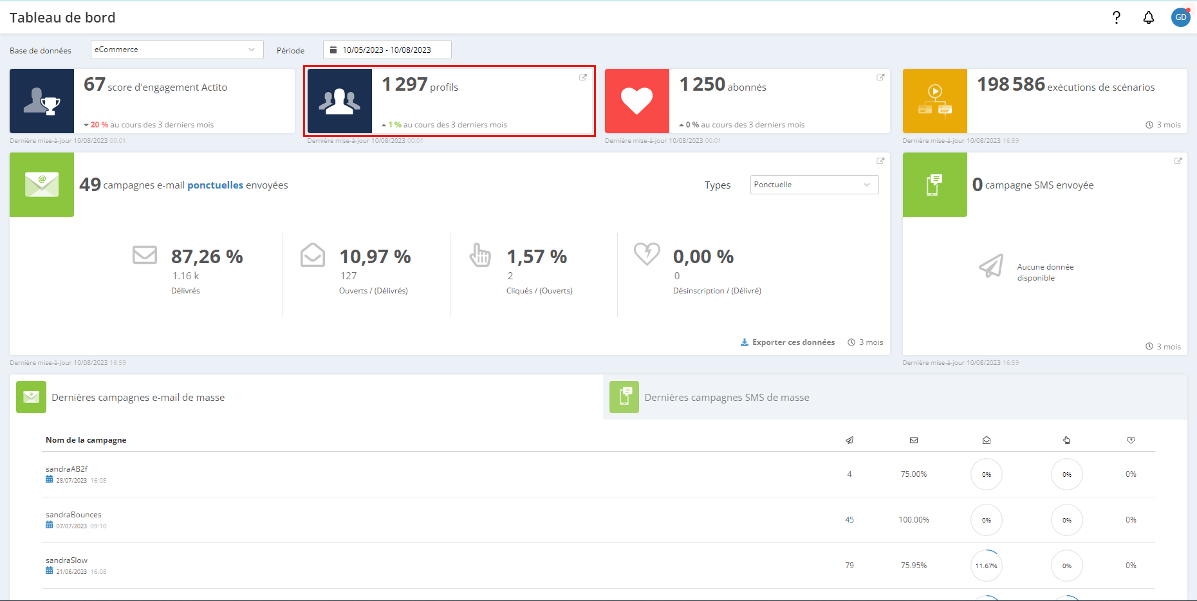The image size is (1197, 601).
Task: Click the clicked hand column header icon
Action: (x=1067, y=440)
